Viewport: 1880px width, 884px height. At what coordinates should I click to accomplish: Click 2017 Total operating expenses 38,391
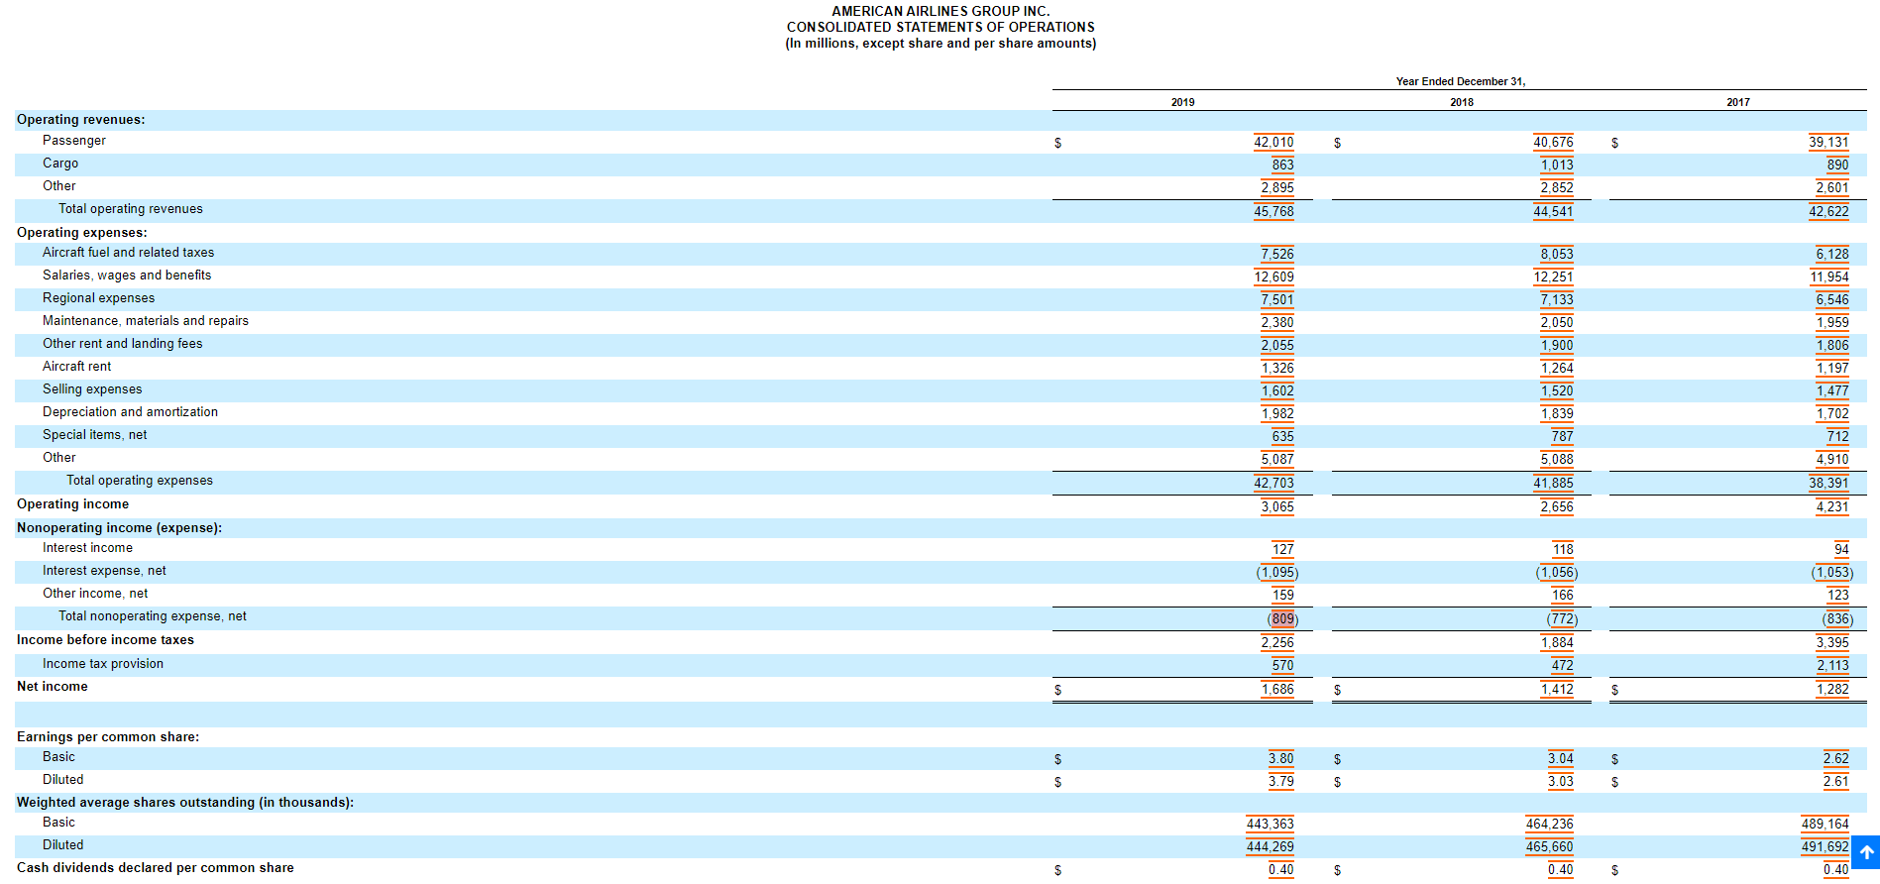coord(1828,484)
